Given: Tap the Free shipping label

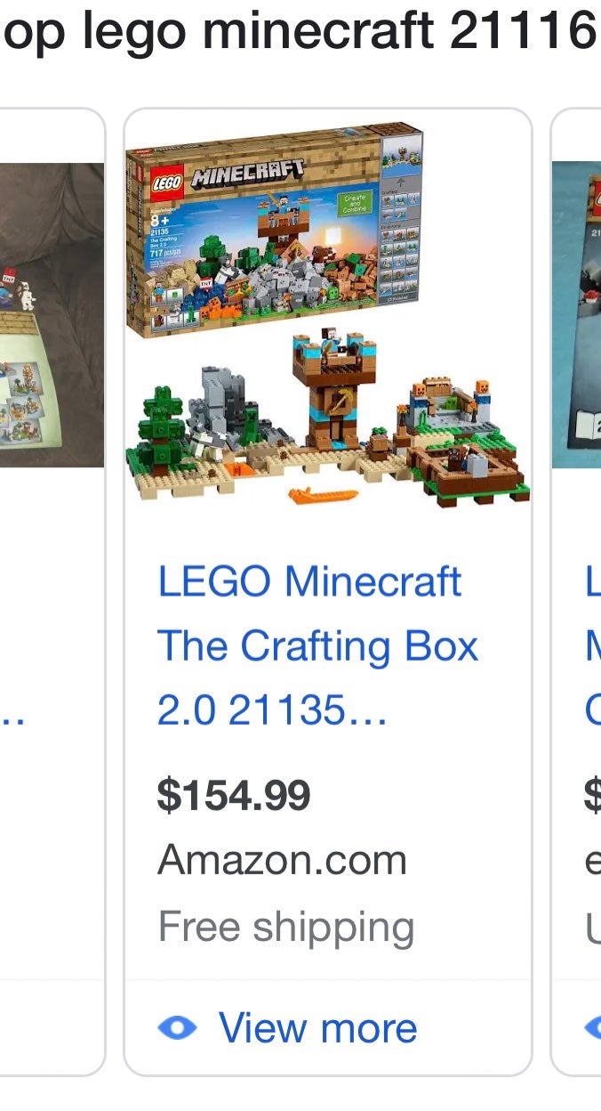Looking at the screenshot, I should click(x=286, y=927).
